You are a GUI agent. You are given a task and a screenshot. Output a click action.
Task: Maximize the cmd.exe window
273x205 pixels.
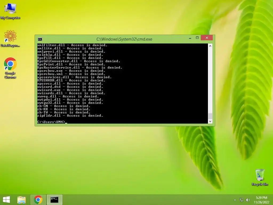point(197,38)
